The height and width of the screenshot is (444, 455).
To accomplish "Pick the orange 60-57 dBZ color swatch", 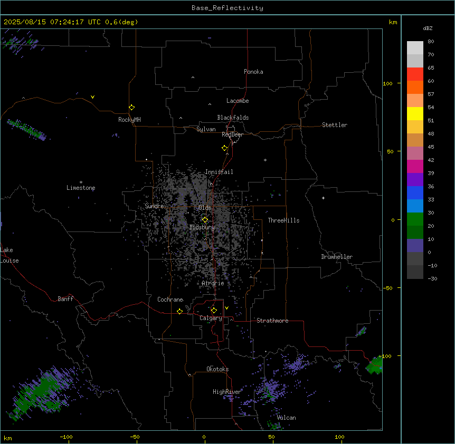I will [x=415, y=87].
